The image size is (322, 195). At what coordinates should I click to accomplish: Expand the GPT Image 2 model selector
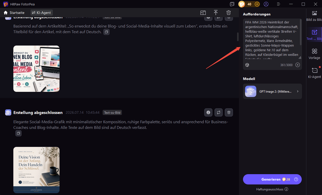point(272,91)
